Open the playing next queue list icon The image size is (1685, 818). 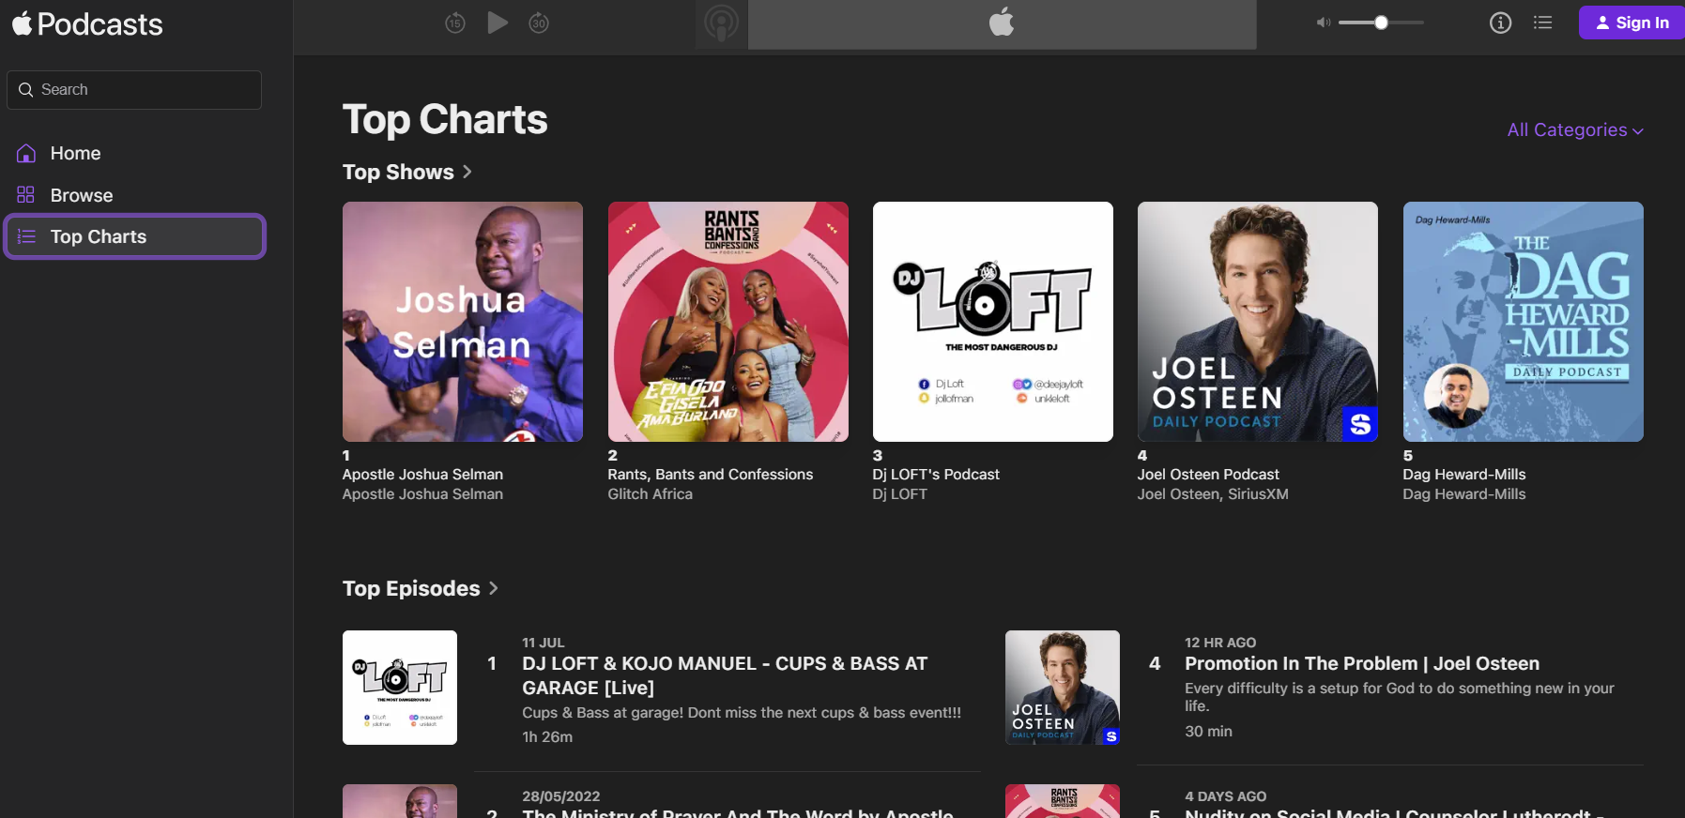(x=1542, y=23)
